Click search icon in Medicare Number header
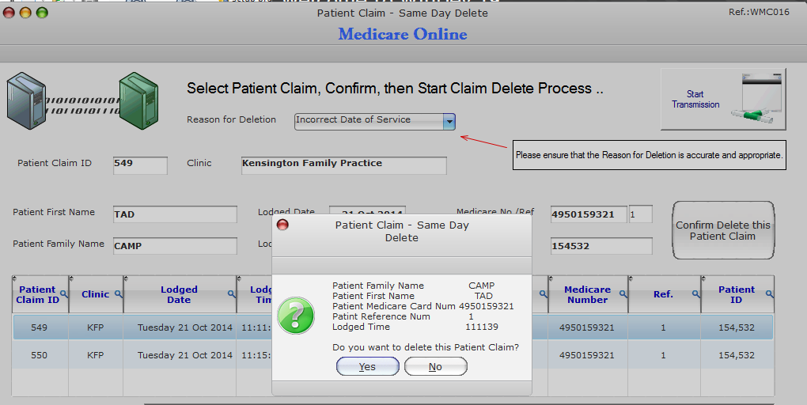Screen dimensions: 807x405 (623, 293)
